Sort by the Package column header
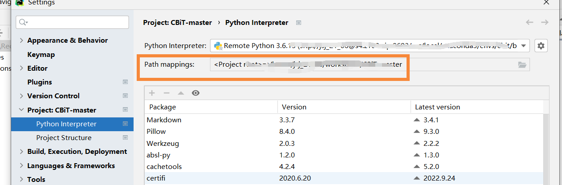Viewport: 562px width, 185px height. coord(210,107)
